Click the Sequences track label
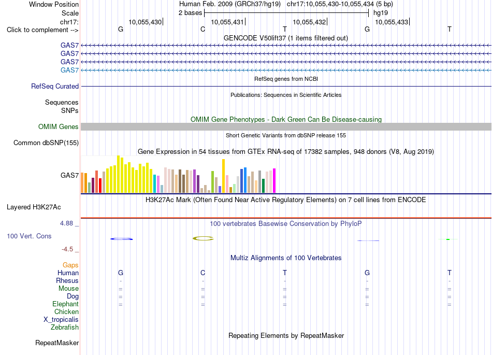 62,102
